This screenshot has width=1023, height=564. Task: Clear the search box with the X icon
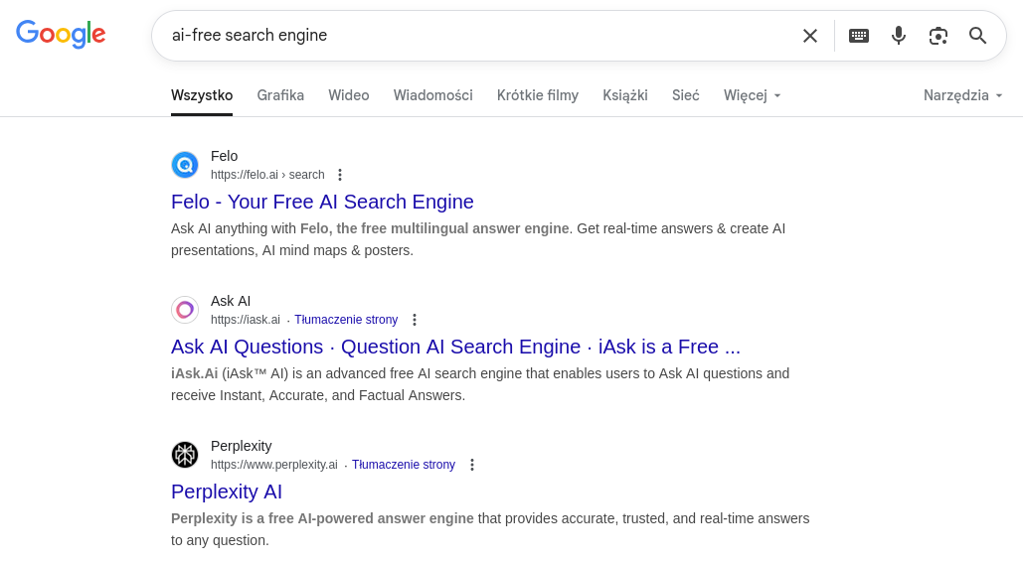click(810, 36)
